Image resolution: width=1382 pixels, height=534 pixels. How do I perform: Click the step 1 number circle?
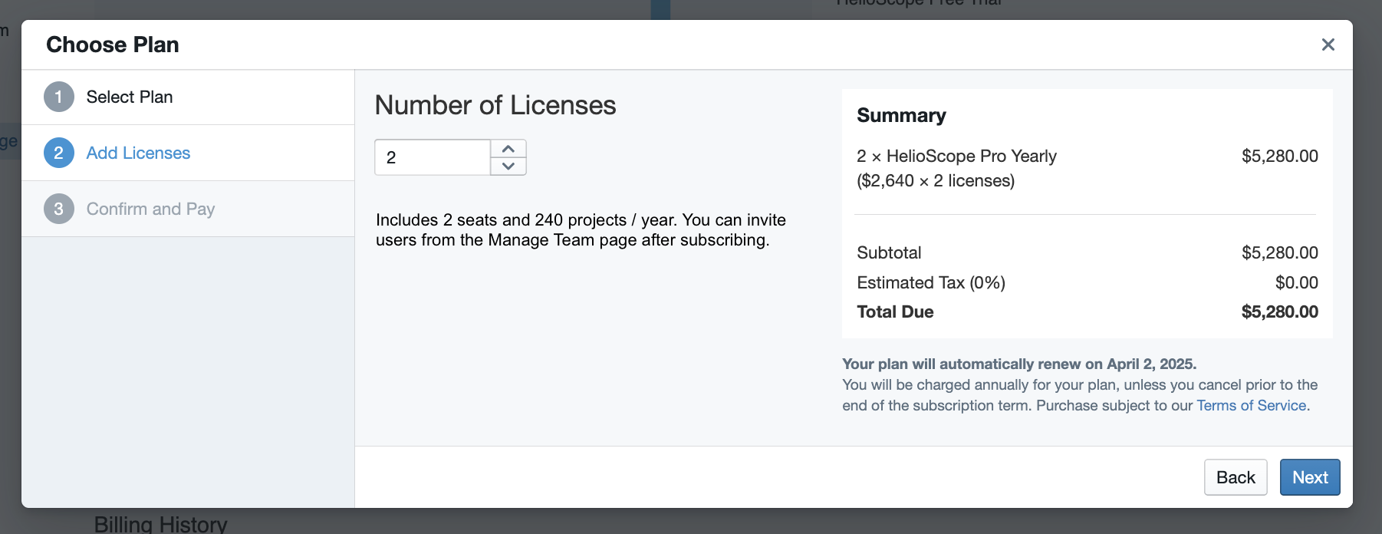click(x=59, y=97)
